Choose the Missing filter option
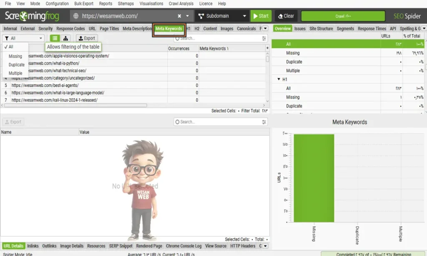Viewport: 427px width, 256px height. pyautogui.click(x=15, y=56)
